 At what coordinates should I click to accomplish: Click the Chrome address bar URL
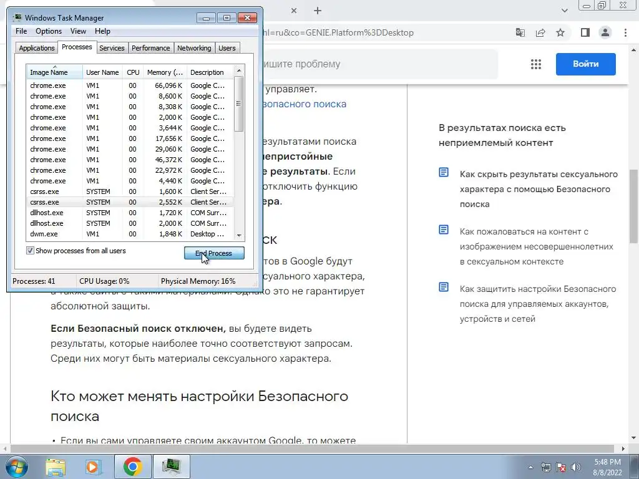click(338, 32)
